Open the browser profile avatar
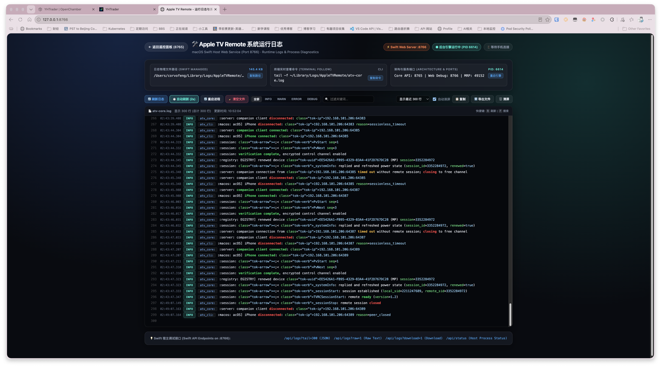Screen dimensions: 661x367 coord(641,19)
